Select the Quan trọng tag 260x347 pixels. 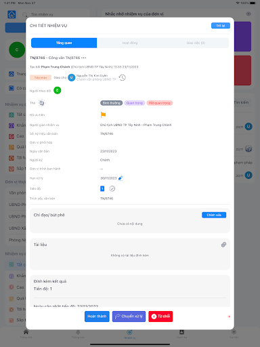coord(135,103)
